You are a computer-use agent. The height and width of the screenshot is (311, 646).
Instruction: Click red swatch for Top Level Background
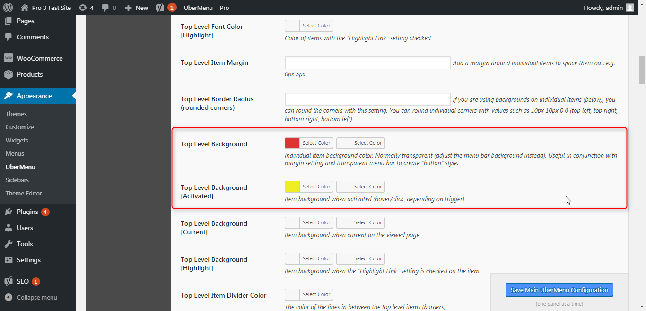coord(292,143)
